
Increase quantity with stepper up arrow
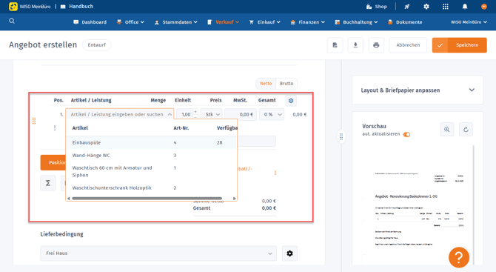pyautogui.click(x=195, y=111)
